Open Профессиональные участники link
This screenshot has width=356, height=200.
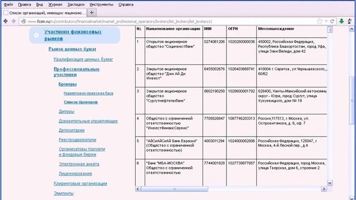pyautogui.click(x=77, y=72)
